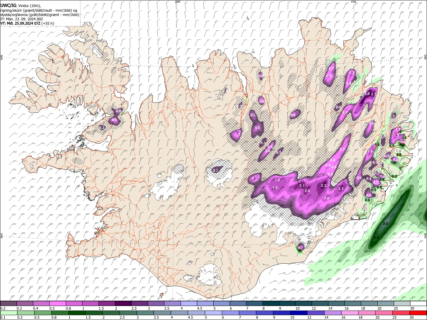
Task: Click the white 30 snow-scale swatch
Action: click(418, 304)
